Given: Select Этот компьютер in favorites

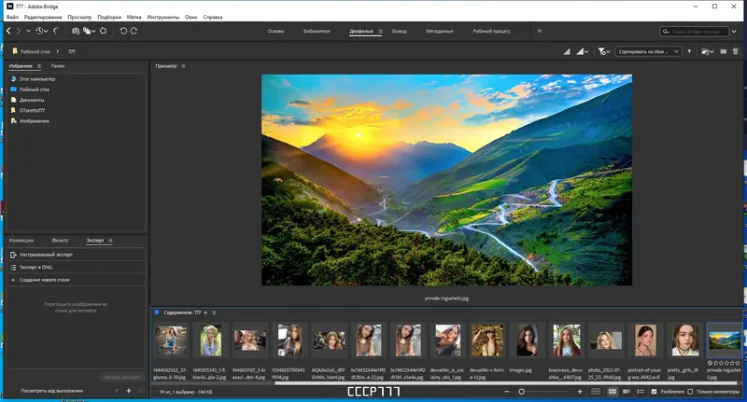Looking at the screenshot, I should point(37,79).
